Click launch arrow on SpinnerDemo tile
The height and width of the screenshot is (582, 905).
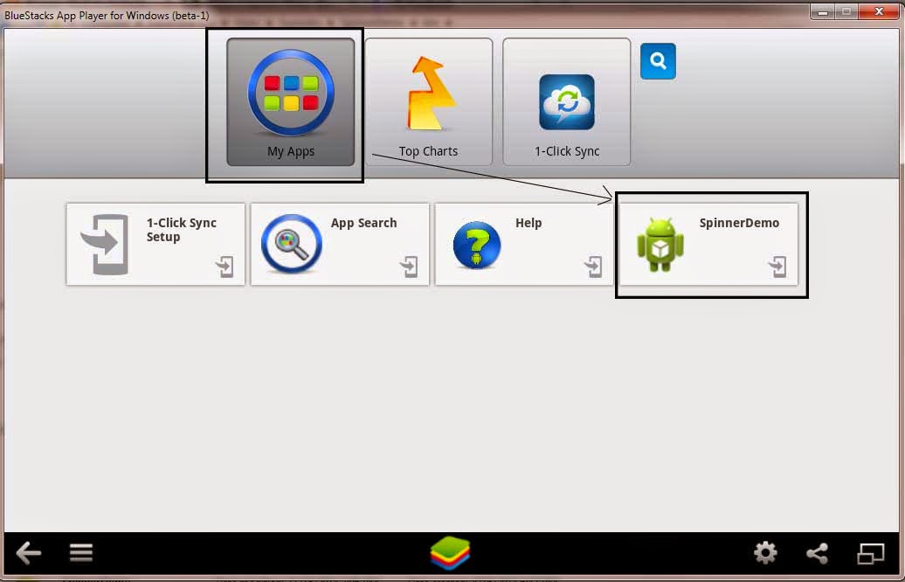(777, 267)
